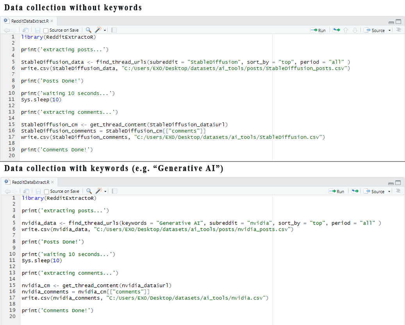Click the StableDiffusion_posts.csv write.csv line
Image resolution: width=405 pixels, height=325 pixels.
point(186,68)
